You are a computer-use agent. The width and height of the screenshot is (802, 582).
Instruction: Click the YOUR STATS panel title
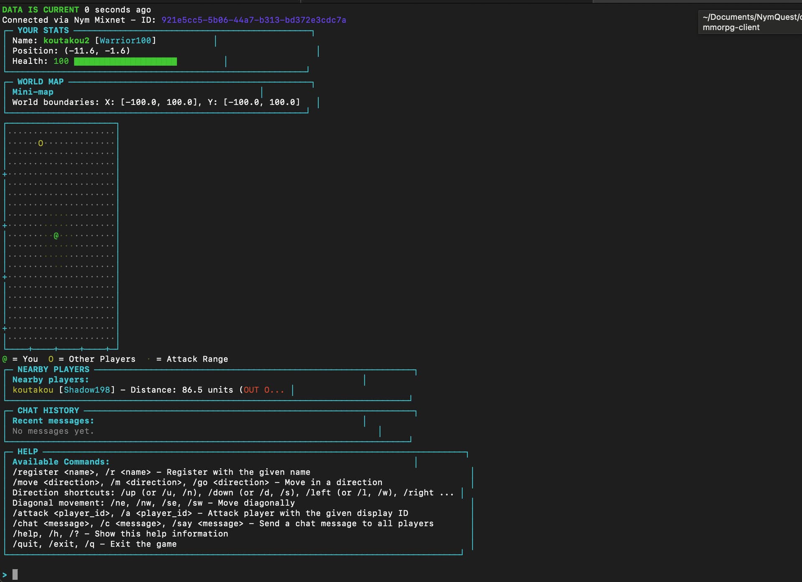tap(43, 30)
